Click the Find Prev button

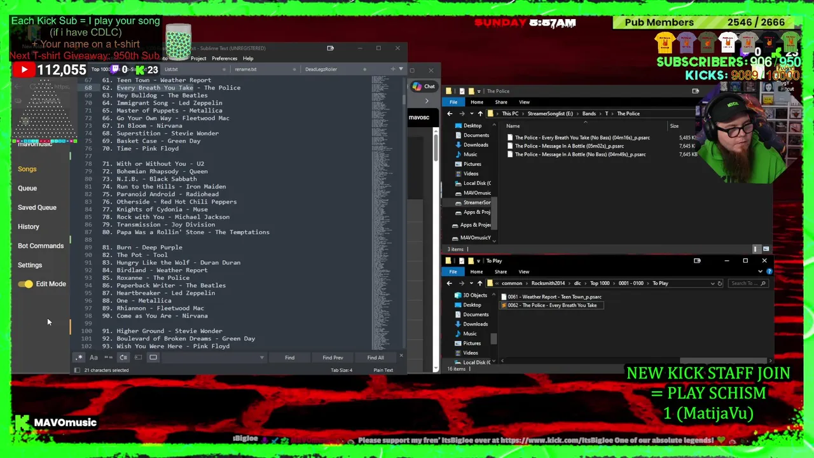[333, 357]
